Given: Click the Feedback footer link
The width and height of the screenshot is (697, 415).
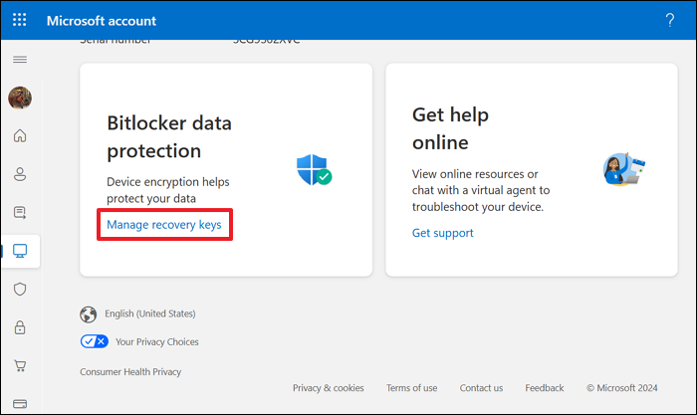Looking at the screenshot, I should [544, 388].
